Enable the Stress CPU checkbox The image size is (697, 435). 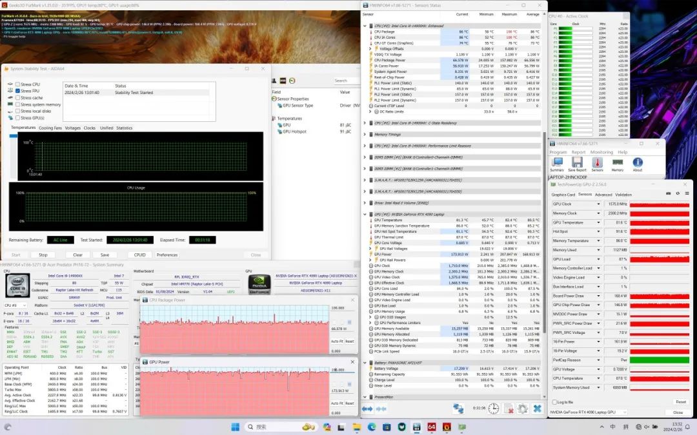click(x=18, y=84)
